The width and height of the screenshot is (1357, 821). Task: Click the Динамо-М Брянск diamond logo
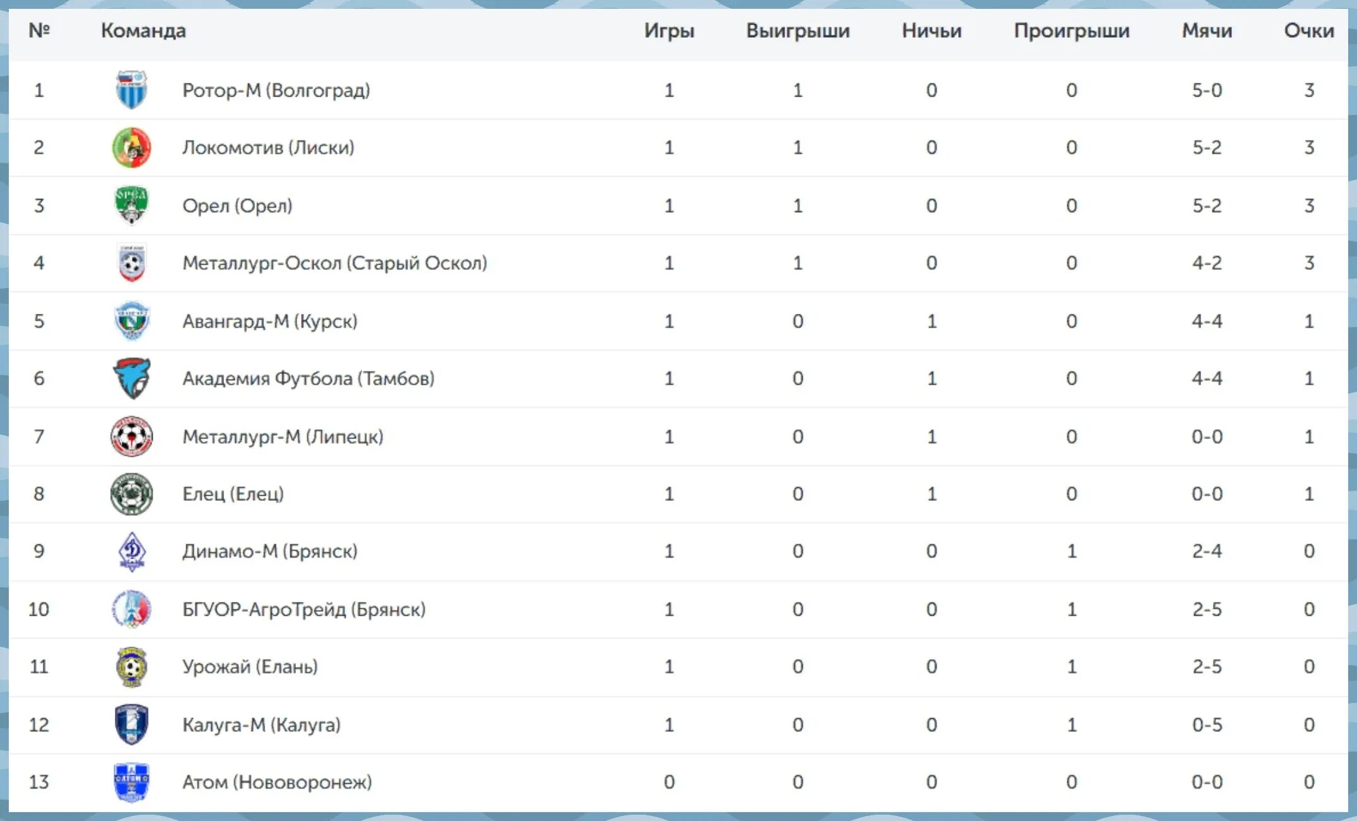pyautogui.click(x=132, y=551)
